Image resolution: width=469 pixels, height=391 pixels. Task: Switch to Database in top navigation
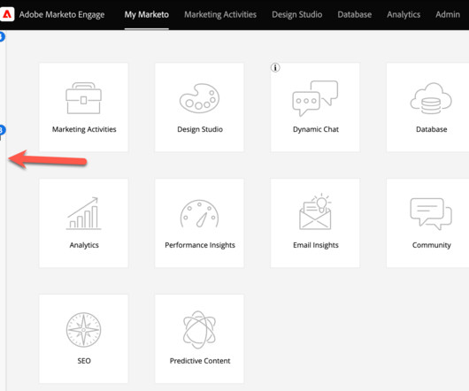pyautogui.click(x=355, y=14)
